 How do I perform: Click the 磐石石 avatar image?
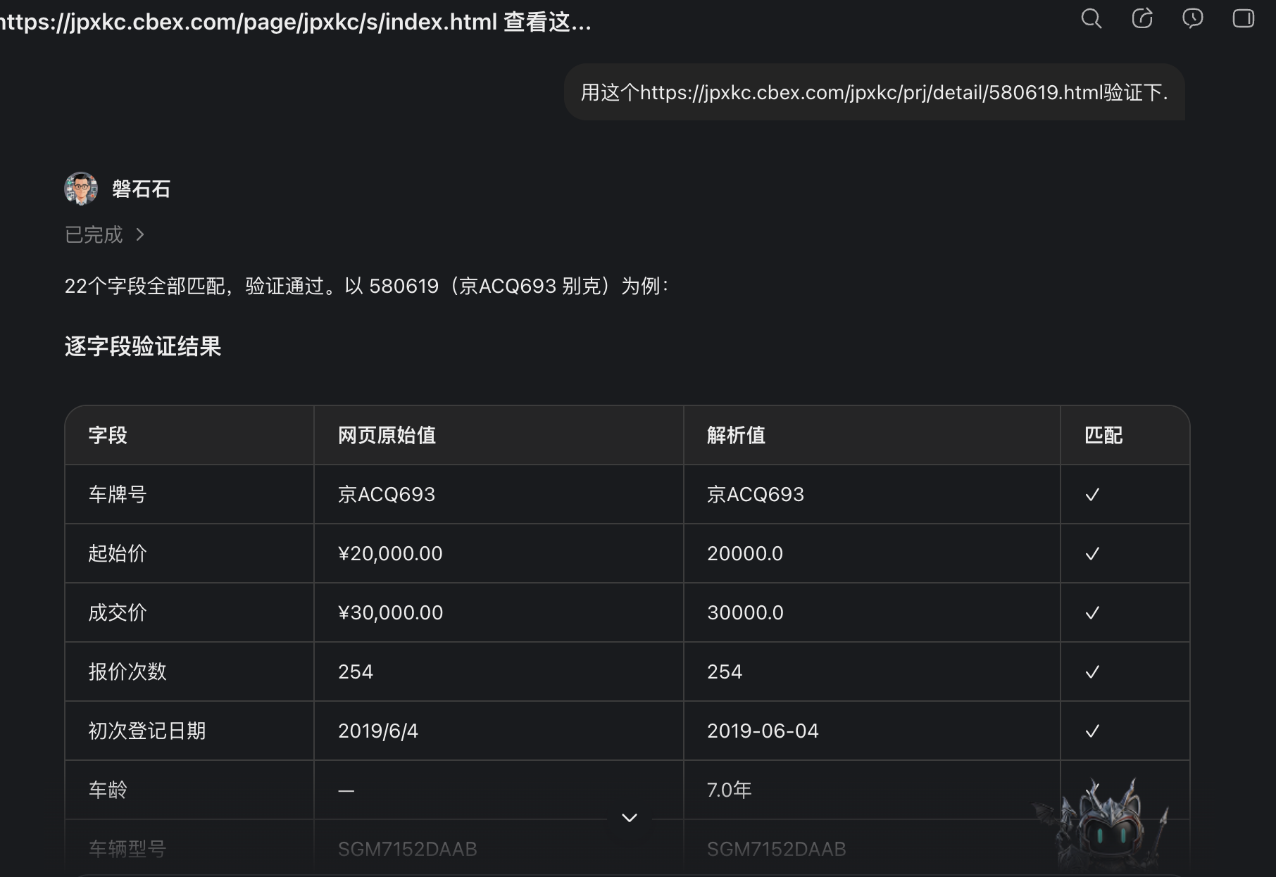tap(81, 189)
